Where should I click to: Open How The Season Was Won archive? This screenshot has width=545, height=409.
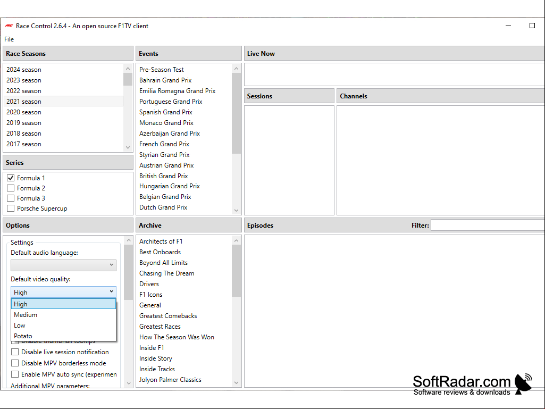(184, 337)
